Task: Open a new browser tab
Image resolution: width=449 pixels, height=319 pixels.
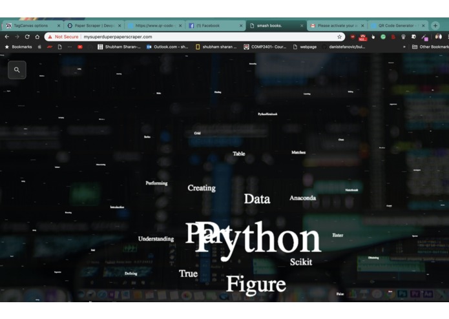Action: pos(435,25)
